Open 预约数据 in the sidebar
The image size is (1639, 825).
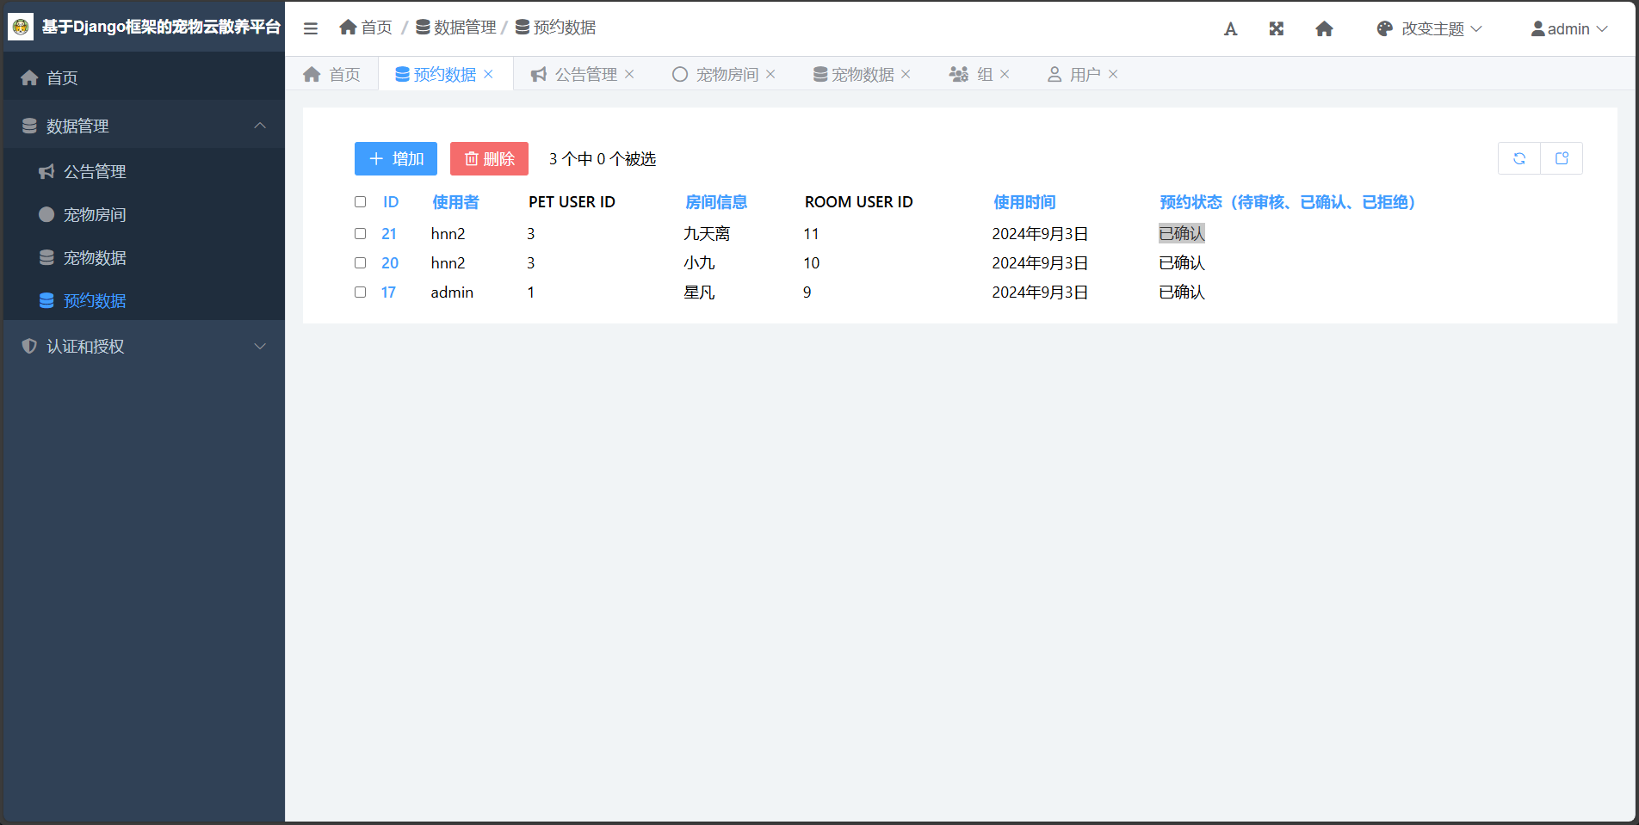coord(144,300)
